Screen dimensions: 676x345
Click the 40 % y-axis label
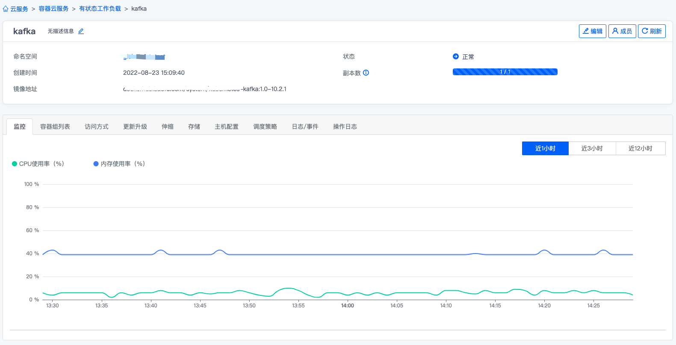pos(32,254)
